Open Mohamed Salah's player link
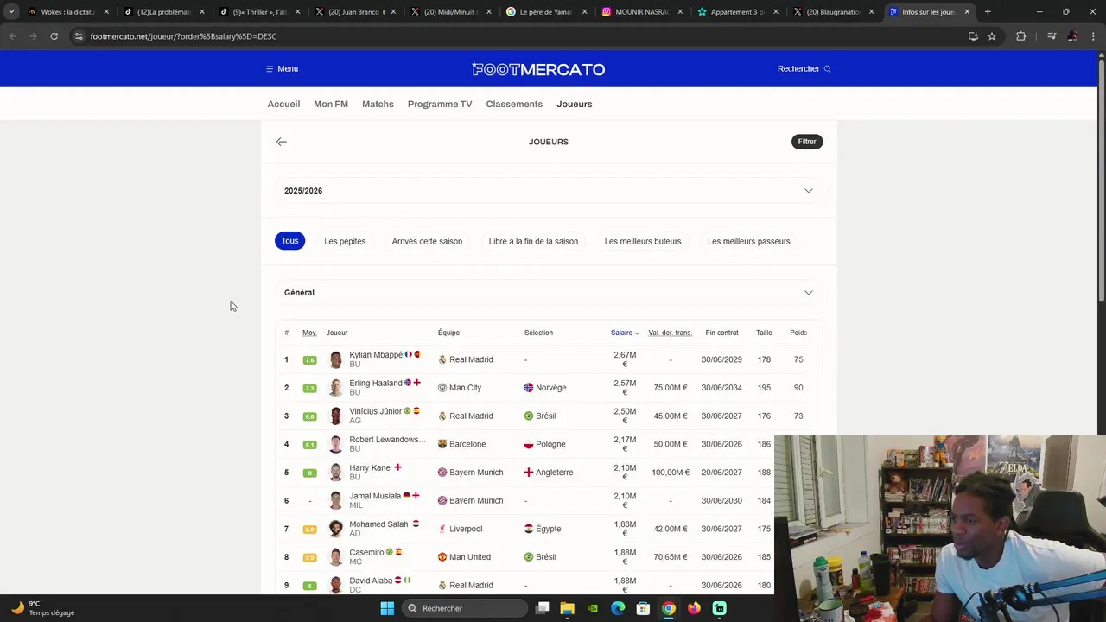 point(378,524)
